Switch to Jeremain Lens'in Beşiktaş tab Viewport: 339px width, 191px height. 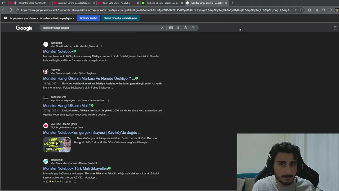(74, 3)
